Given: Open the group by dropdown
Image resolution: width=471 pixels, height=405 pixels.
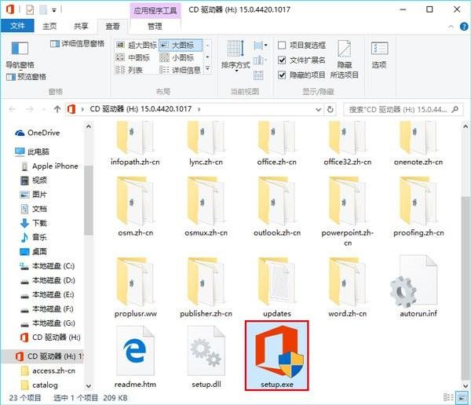Looking at the screenshot, I should pyautogui.click(x=260, y=46).
